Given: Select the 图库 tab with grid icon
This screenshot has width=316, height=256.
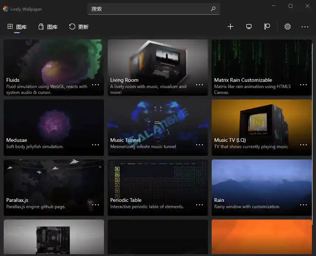Looking at the screenshot, I should (x=17, y=27).
